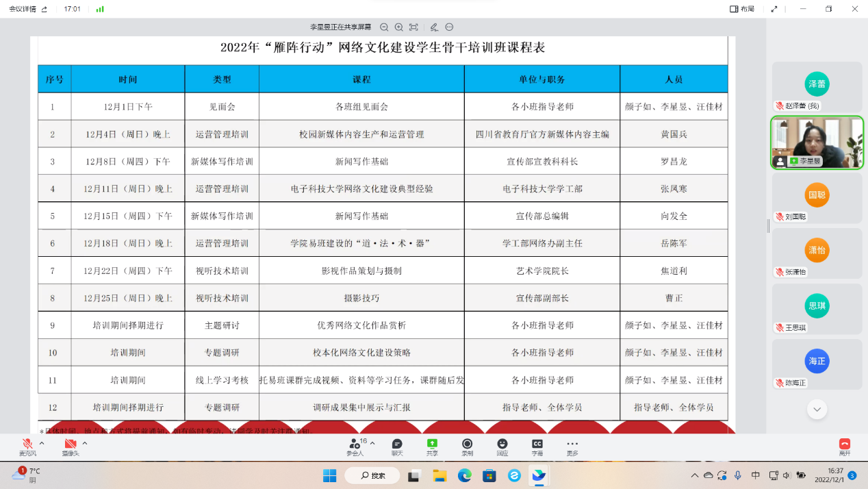
Task: Zoom out the shared screen view
Action: tap(384, 27)
